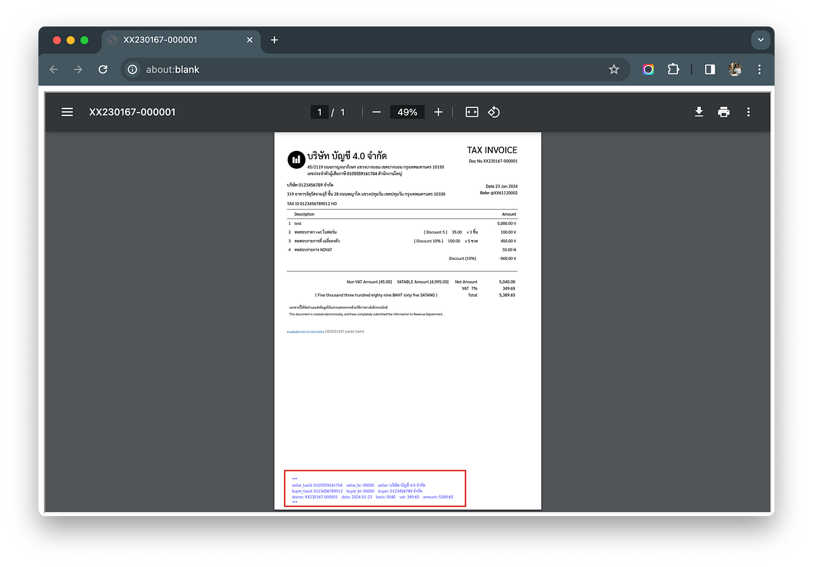The width and height of the screenshot is (813, 567).
Task: Download the PDF invoice
Action: coord(699,112)
